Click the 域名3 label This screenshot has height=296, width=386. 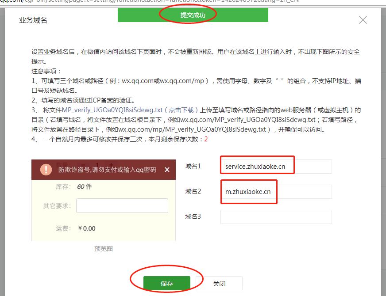pyautogui.click(x=193, y=216)
